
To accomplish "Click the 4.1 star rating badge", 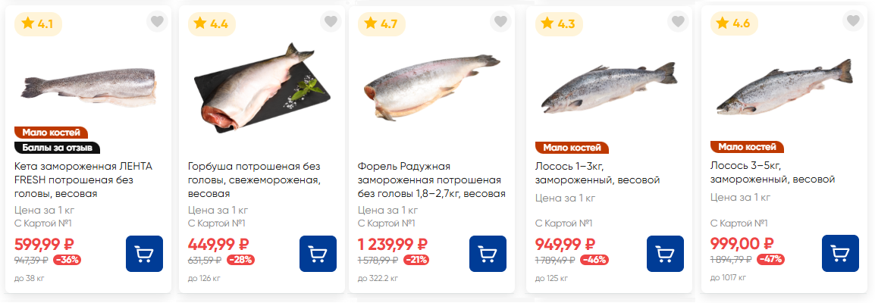I will [x=37, y=24].
